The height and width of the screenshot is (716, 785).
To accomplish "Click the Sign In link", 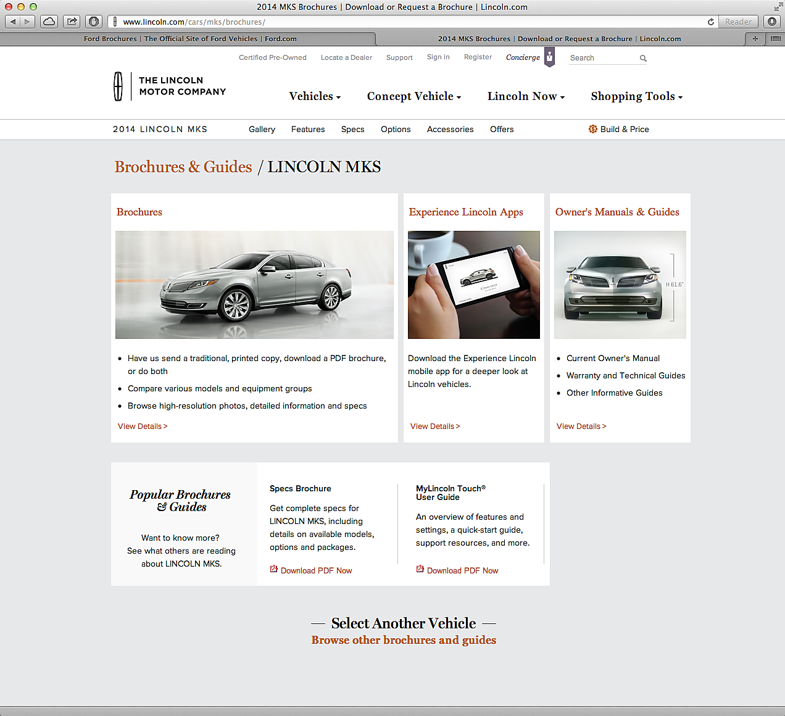I will [438, 57].
